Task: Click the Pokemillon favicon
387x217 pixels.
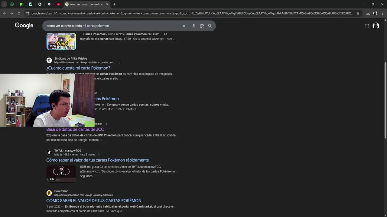Action: click(49, 193)
